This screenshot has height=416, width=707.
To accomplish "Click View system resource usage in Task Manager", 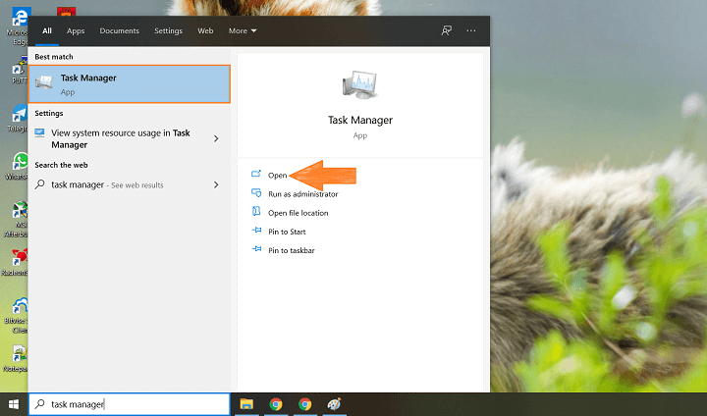I will click(x=121, y=138).
